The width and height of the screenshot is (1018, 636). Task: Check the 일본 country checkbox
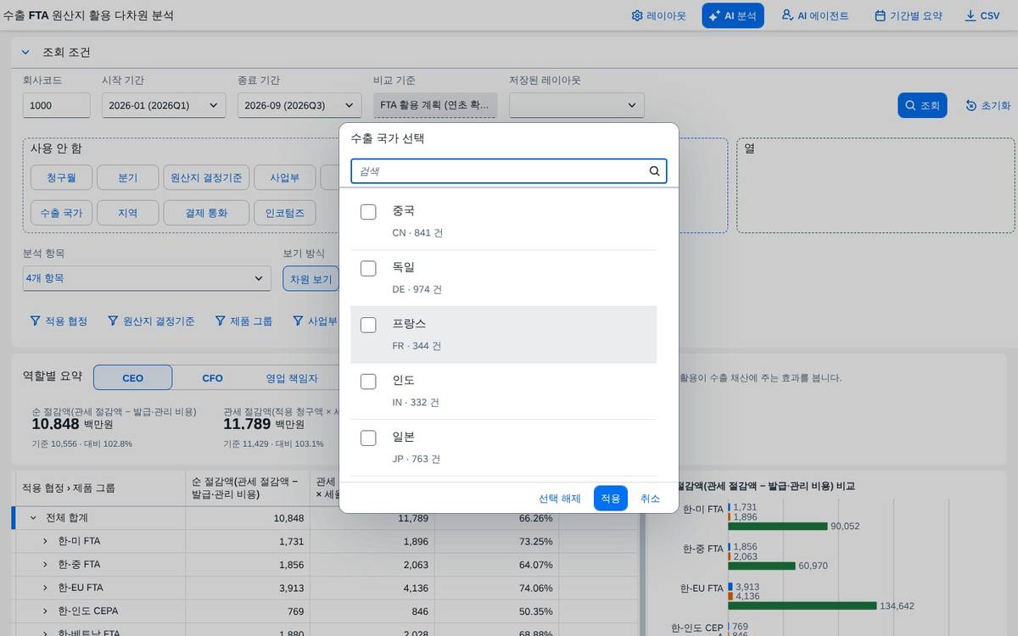pyautogui.click(x=368, y=438)
